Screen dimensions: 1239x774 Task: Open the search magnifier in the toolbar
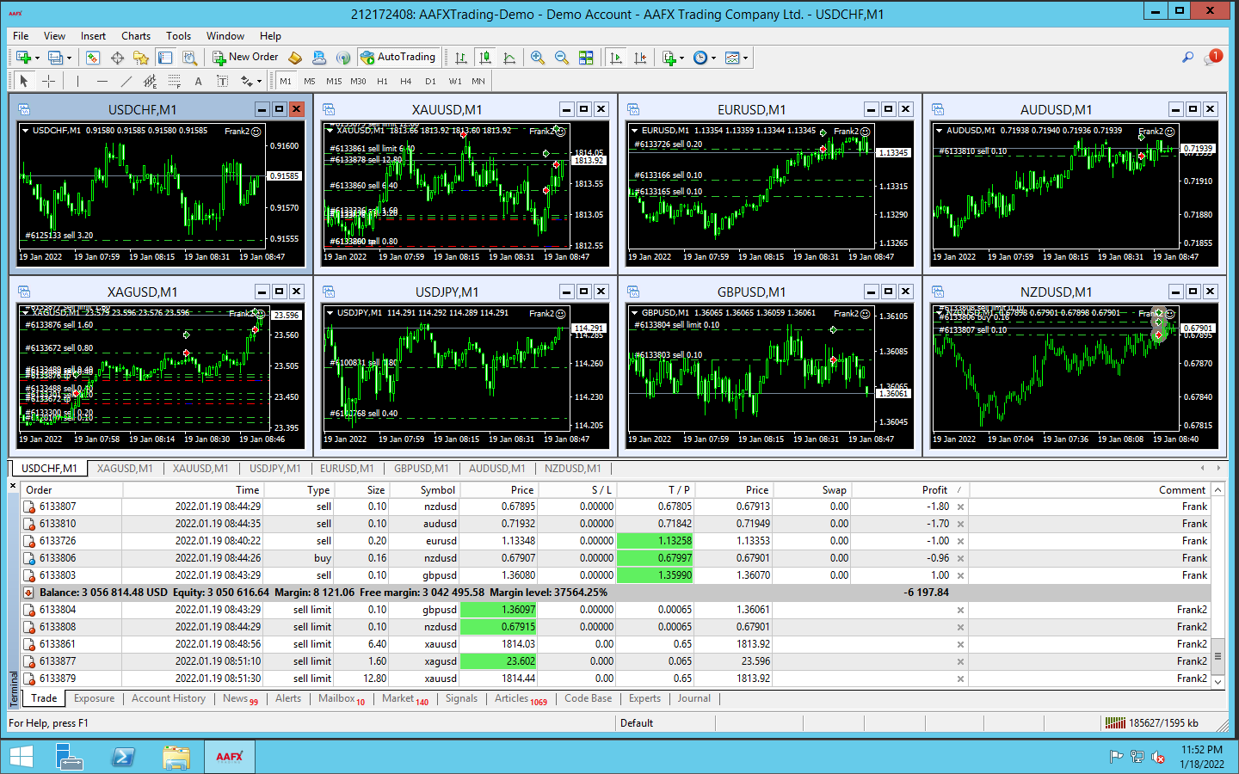pyautogui.click(x=1188, y=58)
